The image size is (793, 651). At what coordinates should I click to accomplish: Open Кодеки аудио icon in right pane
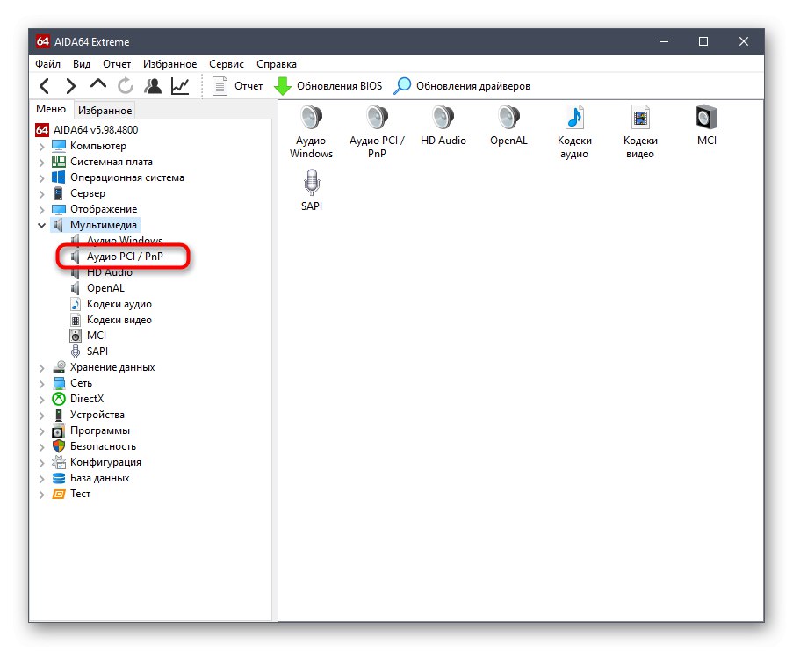[x=574, y=132]
